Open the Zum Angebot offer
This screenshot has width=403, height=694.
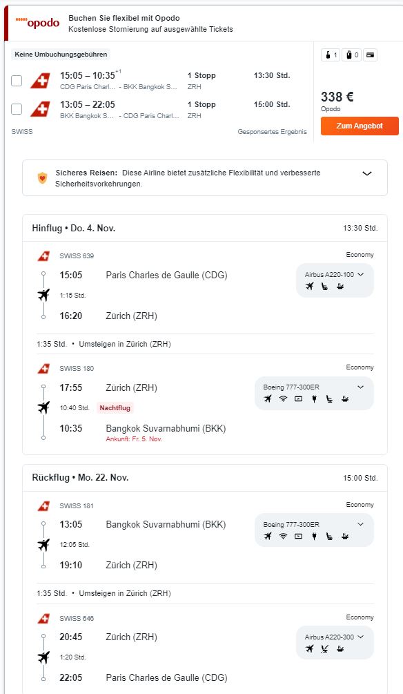click(360, 126)
